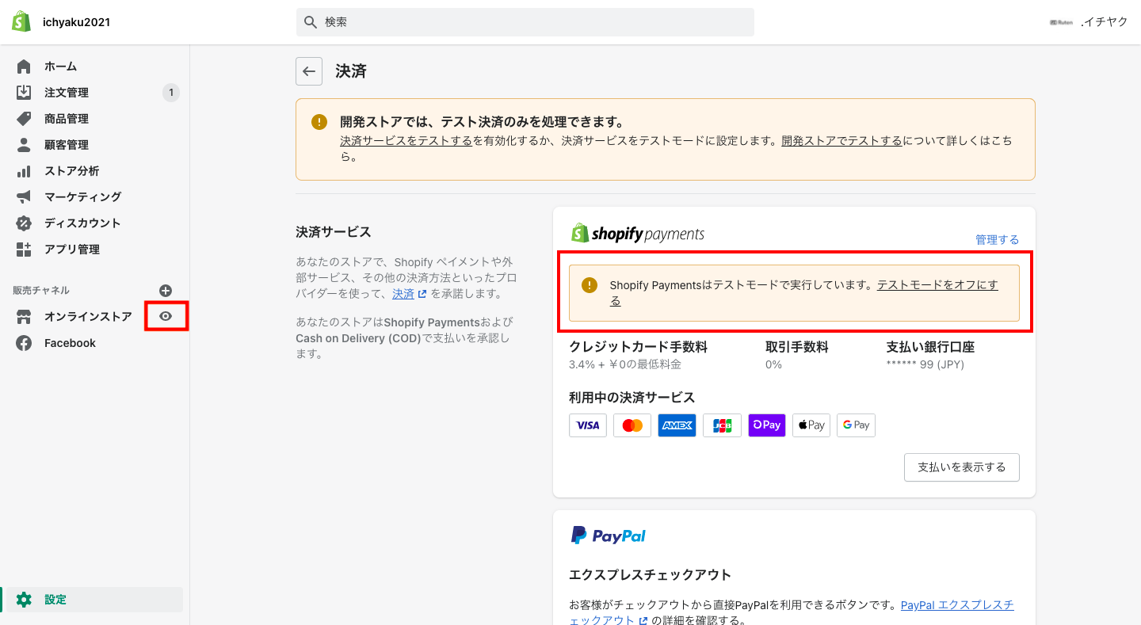Image resolution: width=1141 pixels, height=625 pixels.
Task: Open 開発ストアでテストする link in banner
Action: pyautogui.click(x=841, y=141)
